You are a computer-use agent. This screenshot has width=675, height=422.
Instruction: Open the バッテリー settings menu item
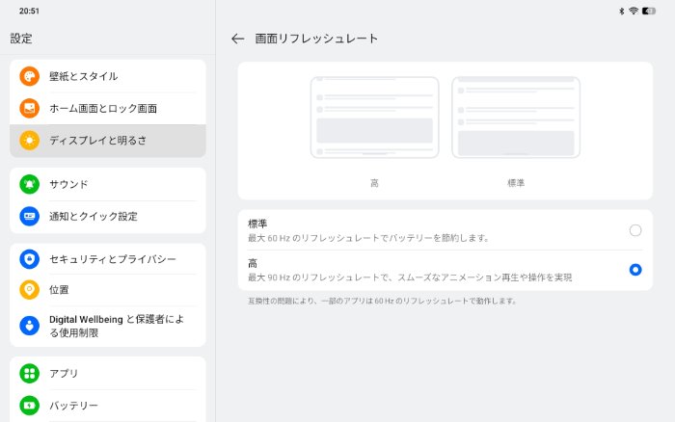coord(74,406)
